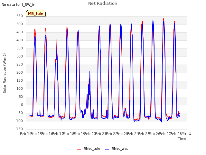Click the -50 y-axis tick label
The width and height of the screenshot is (206, 155).
pos(20,113)
